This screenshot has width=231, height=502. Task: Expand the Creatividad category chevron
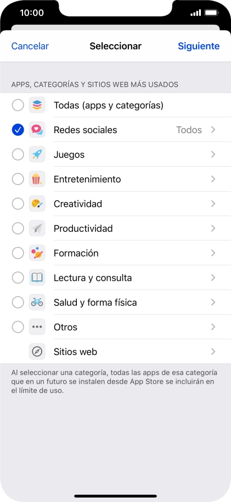(x=213, y=204)
